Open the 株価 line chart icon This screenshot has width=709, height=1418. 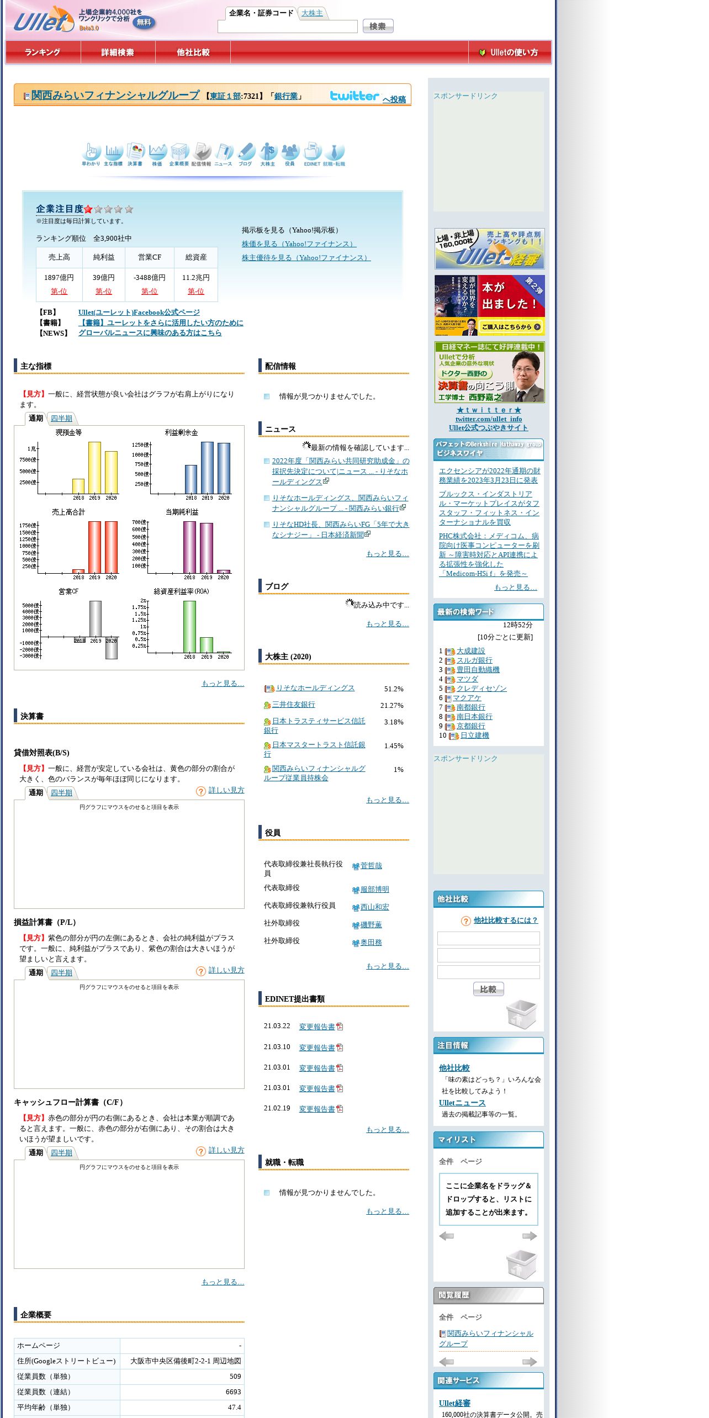pyautogui.click(x=157, y=154)
